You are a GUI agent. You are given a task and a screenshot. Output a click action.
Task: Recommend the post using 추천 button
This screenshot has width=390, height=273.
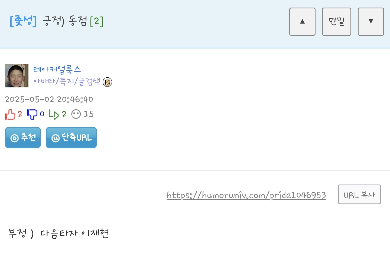point(23,137)
